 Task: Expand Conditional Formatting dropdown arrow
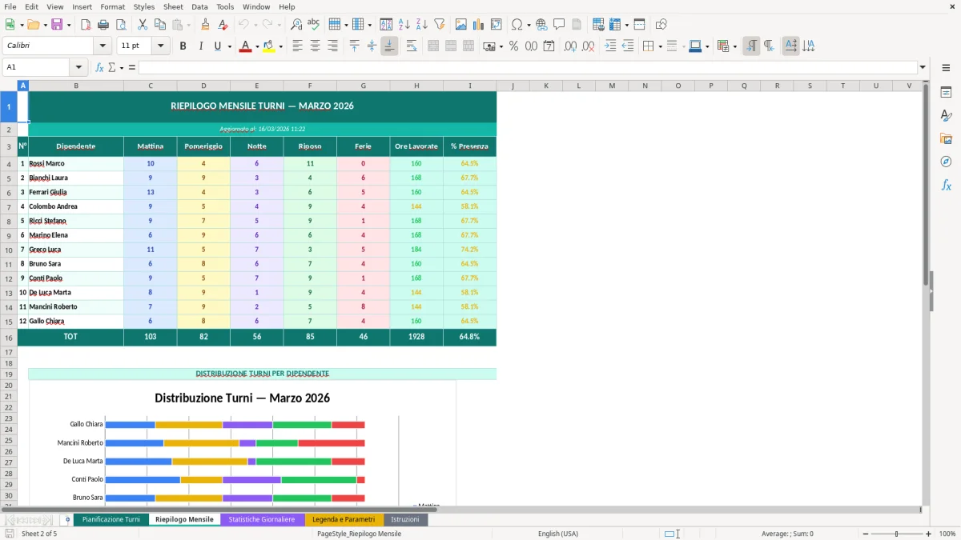(734, 46)
